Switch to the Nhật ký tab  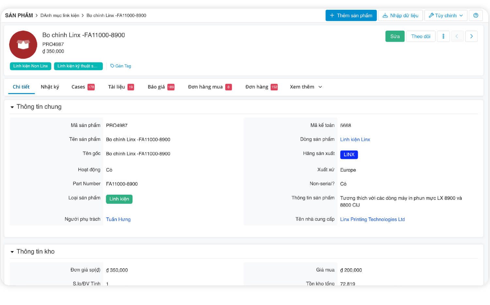point(50,87)
